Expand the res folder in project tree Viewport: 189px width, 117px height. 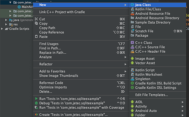(x=6, y=24)
